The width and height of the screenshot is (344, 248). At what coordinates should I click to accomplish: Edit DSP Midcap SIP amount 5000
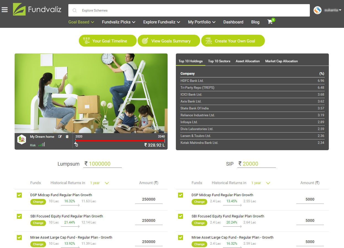[x=310, y=200]
